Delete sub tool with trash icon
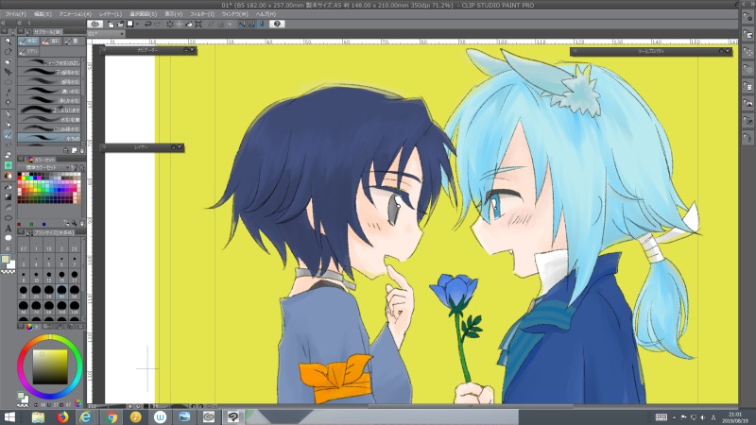This screenshot has width=756, height=425. [x=81, y=151]
